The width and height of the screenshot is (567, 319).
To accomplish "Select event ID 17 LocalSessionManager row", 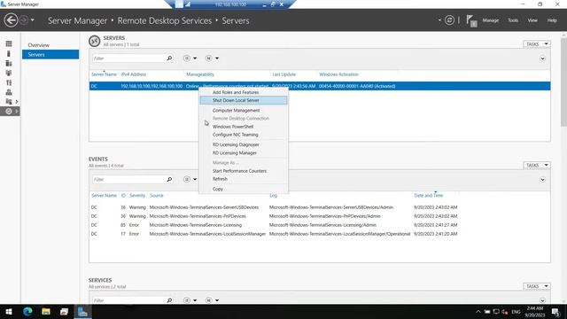I will (x=320, y=234).
